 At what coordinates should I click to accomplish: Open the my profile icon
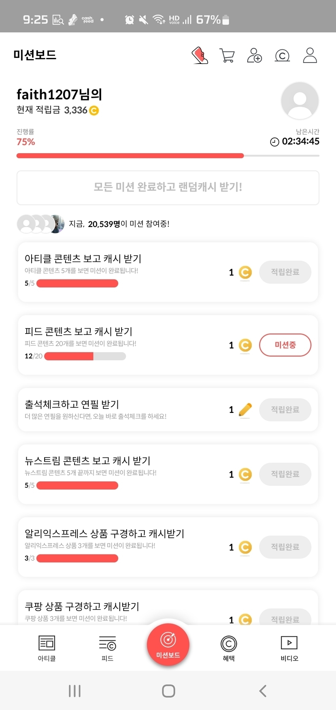[310, 56]
